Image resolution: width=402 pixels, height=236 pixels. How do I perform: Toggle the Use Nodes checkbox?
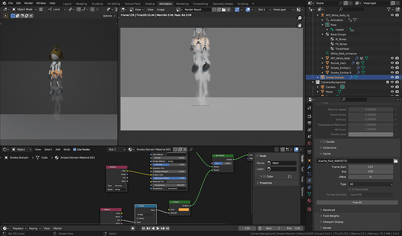click(75, 149)
